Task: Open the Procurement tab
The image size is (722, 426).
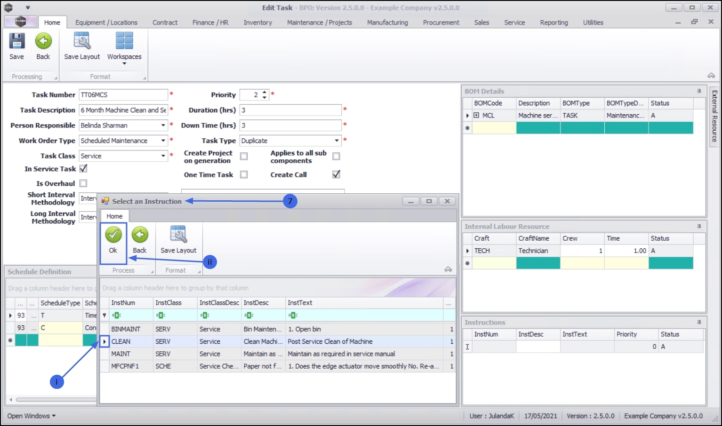Action: [441, 23]
